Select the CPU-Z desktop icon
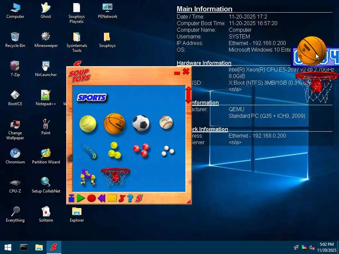The height and width of the screenshot is (254, 339). (x=15, y=186)
